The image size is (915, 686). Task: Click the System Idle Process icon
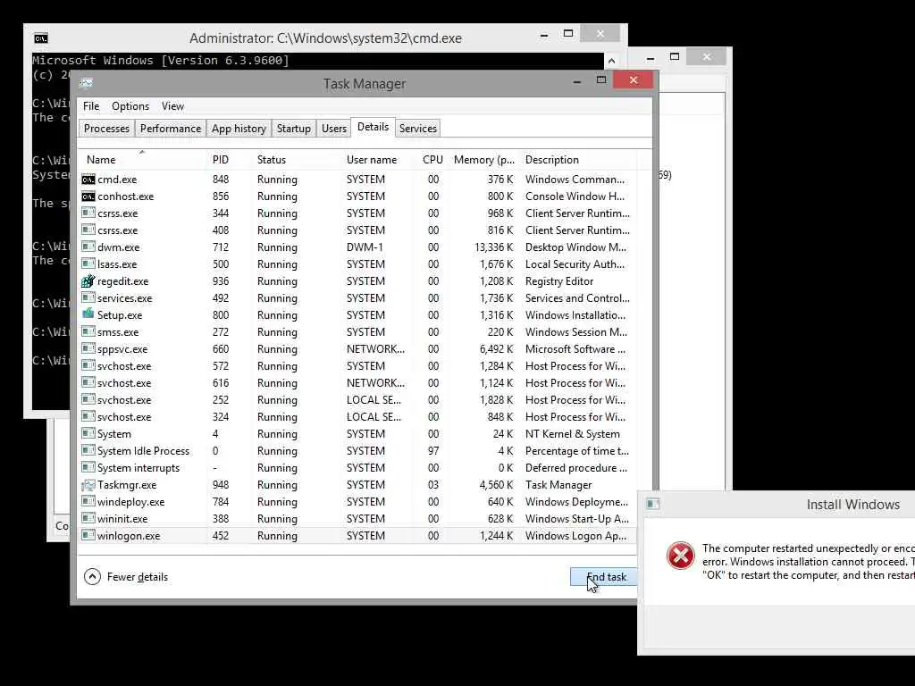pos(88,450)
